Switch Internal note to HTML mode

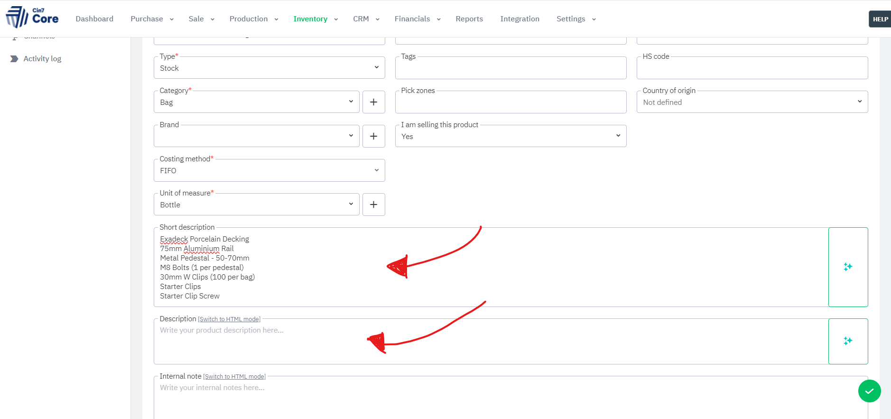point(234,377)
